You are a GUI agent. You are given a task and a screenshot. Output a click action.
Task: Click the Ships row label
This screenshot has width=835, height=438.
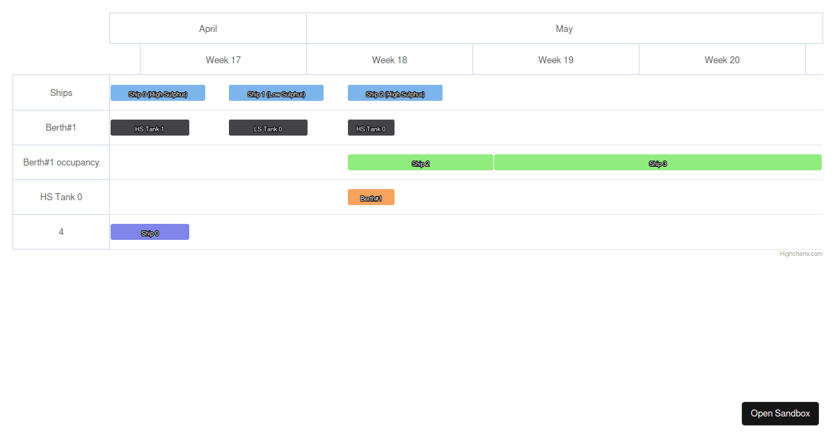tap(61, 92)
